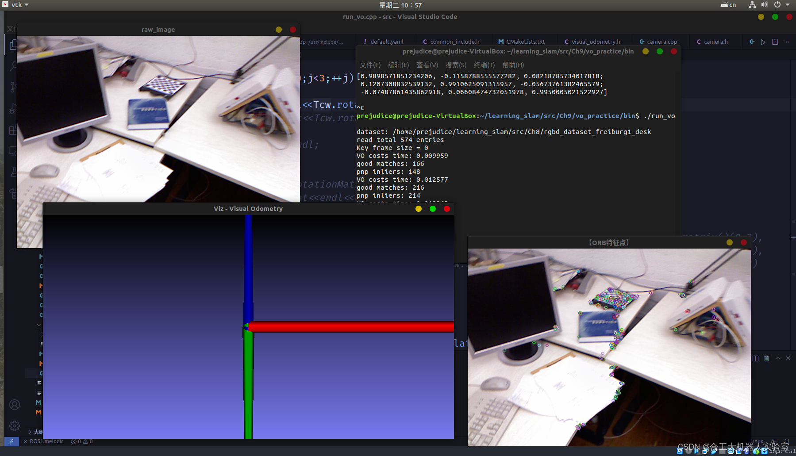
Task: Open the power icon in top bar
Action: [777, 5]
